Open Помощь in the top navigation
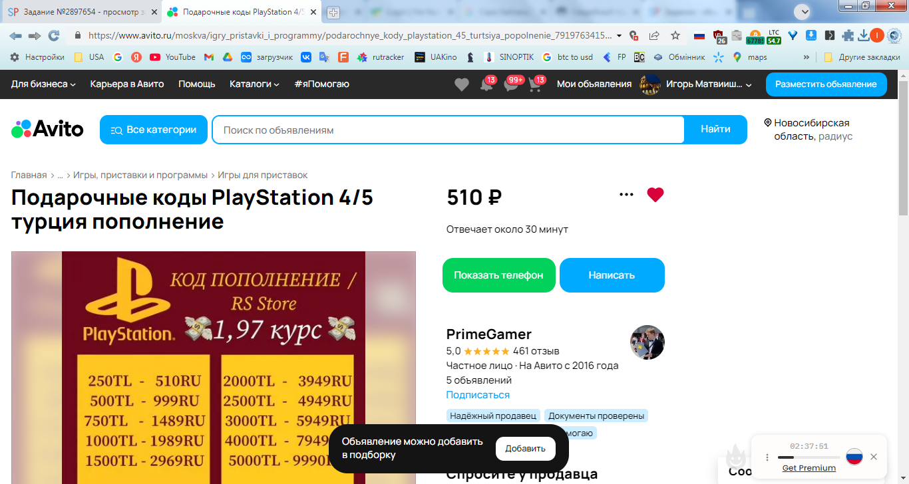Image resolution: width=909 pixels, height=484 pixels. tap(197, 84)
